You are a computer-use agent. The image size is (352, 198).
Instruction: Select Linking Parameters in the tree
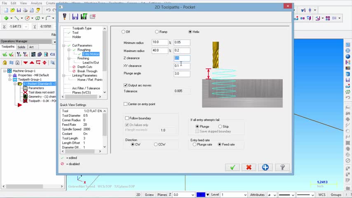tap(84, 75)
